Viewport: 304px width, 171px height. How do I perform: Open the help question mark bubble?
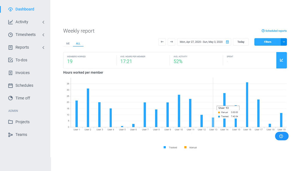pyautogui.click(x=282, y=136)
